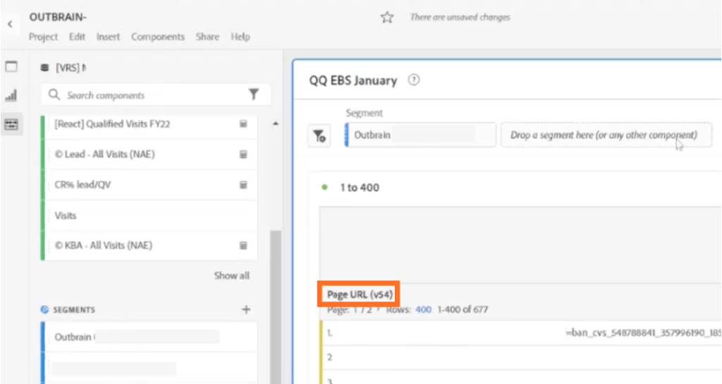The height and width of the screenshot is (384, 722).
Task: Select the Components icon in left rail
Action: pyautogui.click(x=11, y=124)
